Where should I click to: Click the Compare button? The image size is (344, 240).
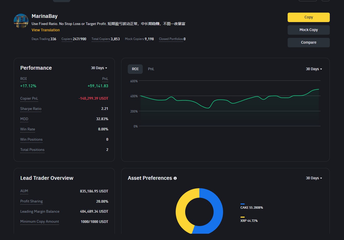point(308,43)
